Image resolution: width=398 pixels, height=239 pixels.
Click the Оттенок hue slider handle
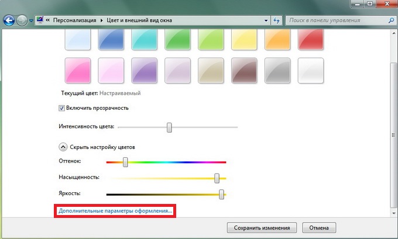tap(125, 162)
